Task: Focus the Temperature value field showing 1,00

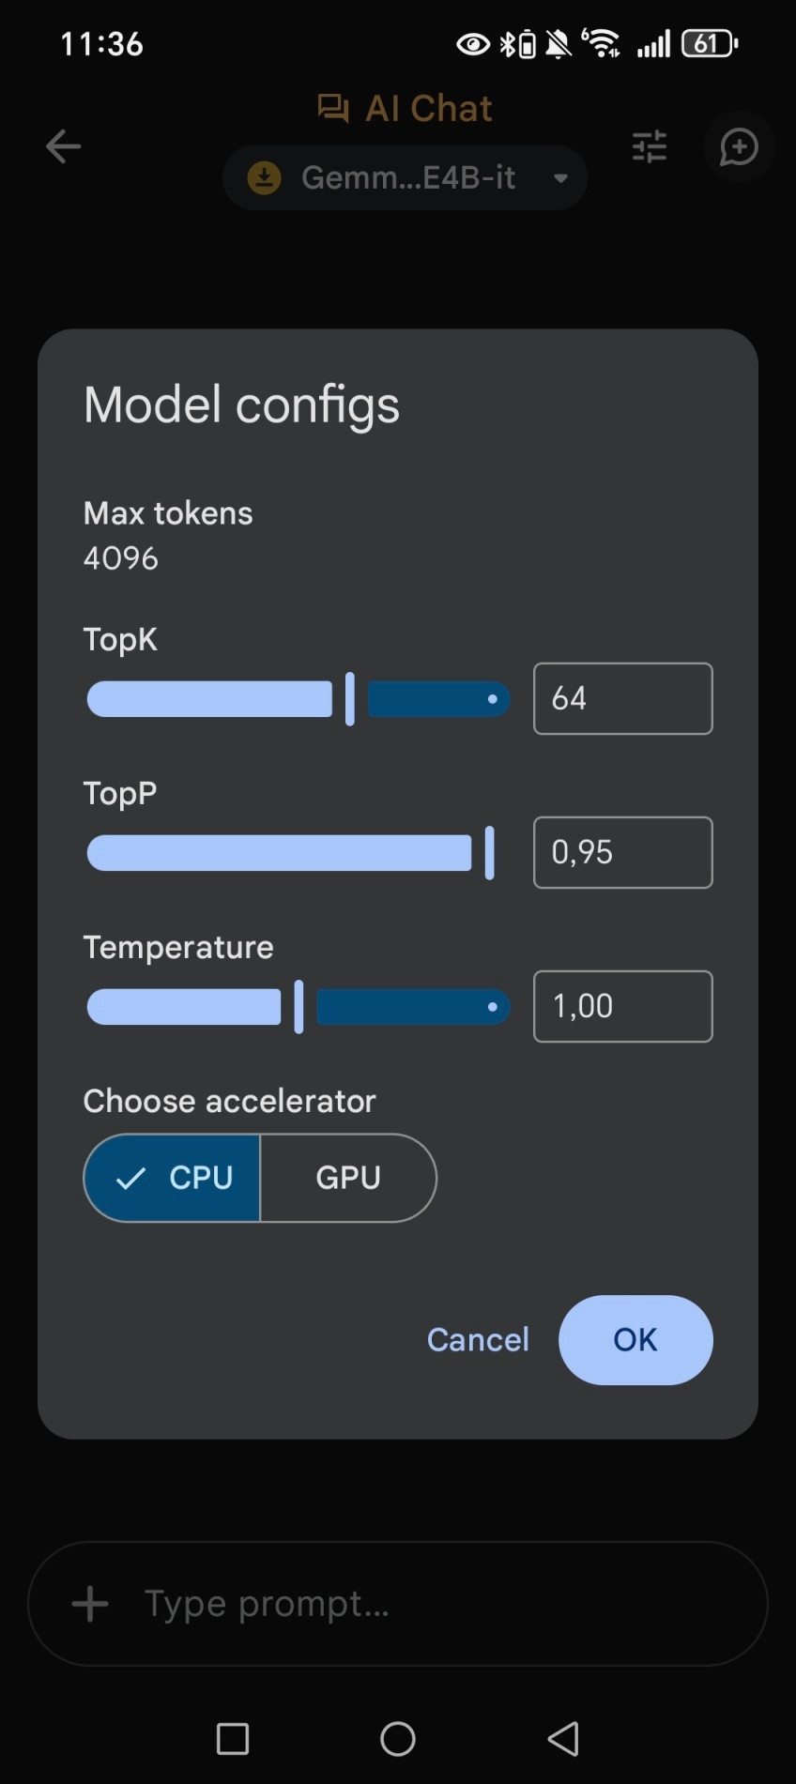Action: click(622, 1007)
